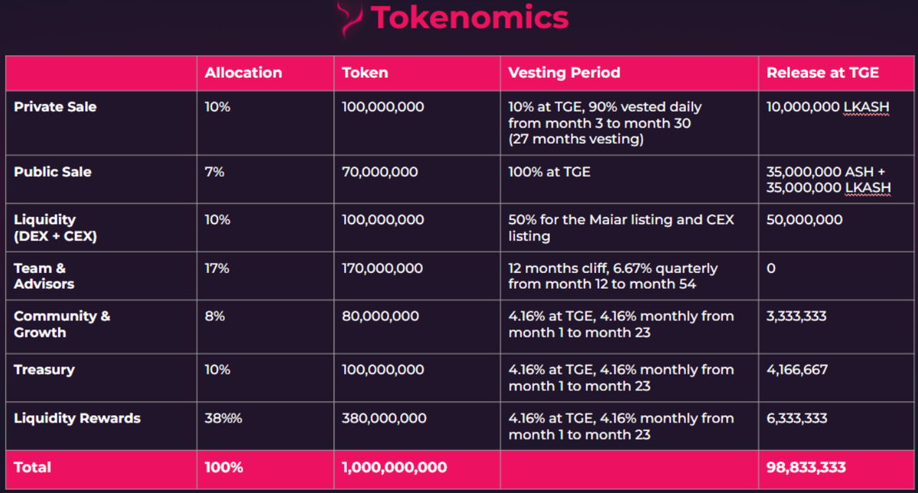Click the Release at TGE header
This screenshot has width=918, height=493.
click(x=822, y=73)
